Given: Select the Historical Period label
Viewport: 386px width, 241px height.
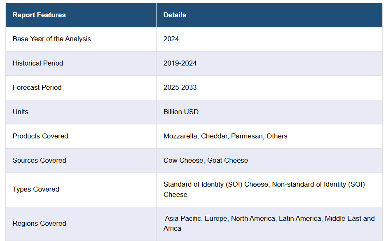Looking at the screenshot, I should (38, 63).
